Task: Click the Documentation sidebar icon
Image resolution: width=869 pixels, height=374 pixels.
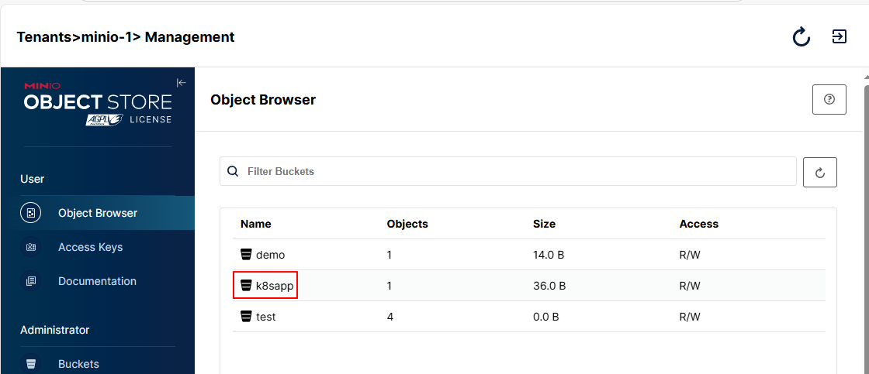Action: pos(30,281)
